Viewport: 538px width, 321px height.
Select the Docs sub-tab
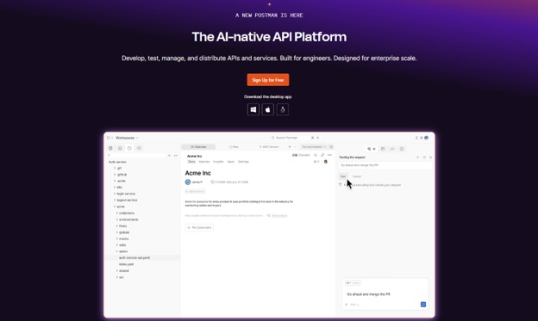click(191, 162)
